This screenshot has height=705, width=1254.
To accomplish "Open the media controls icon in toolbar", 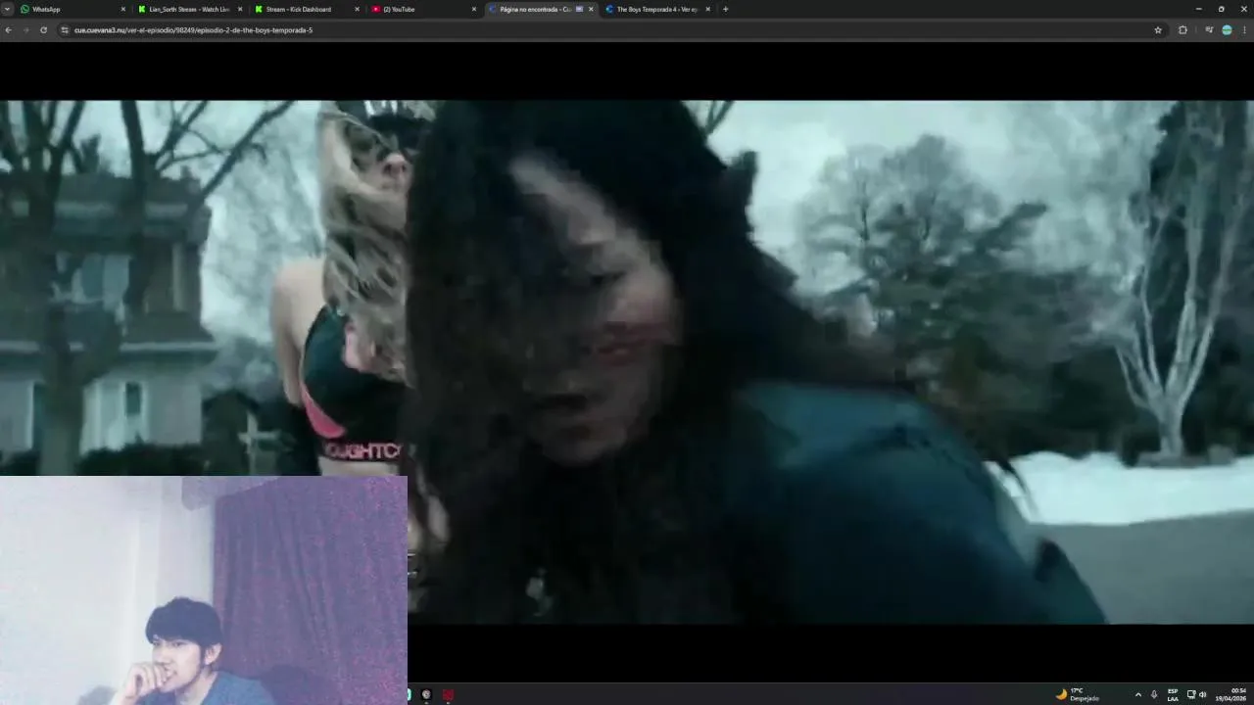I will tap(1209, 30).
